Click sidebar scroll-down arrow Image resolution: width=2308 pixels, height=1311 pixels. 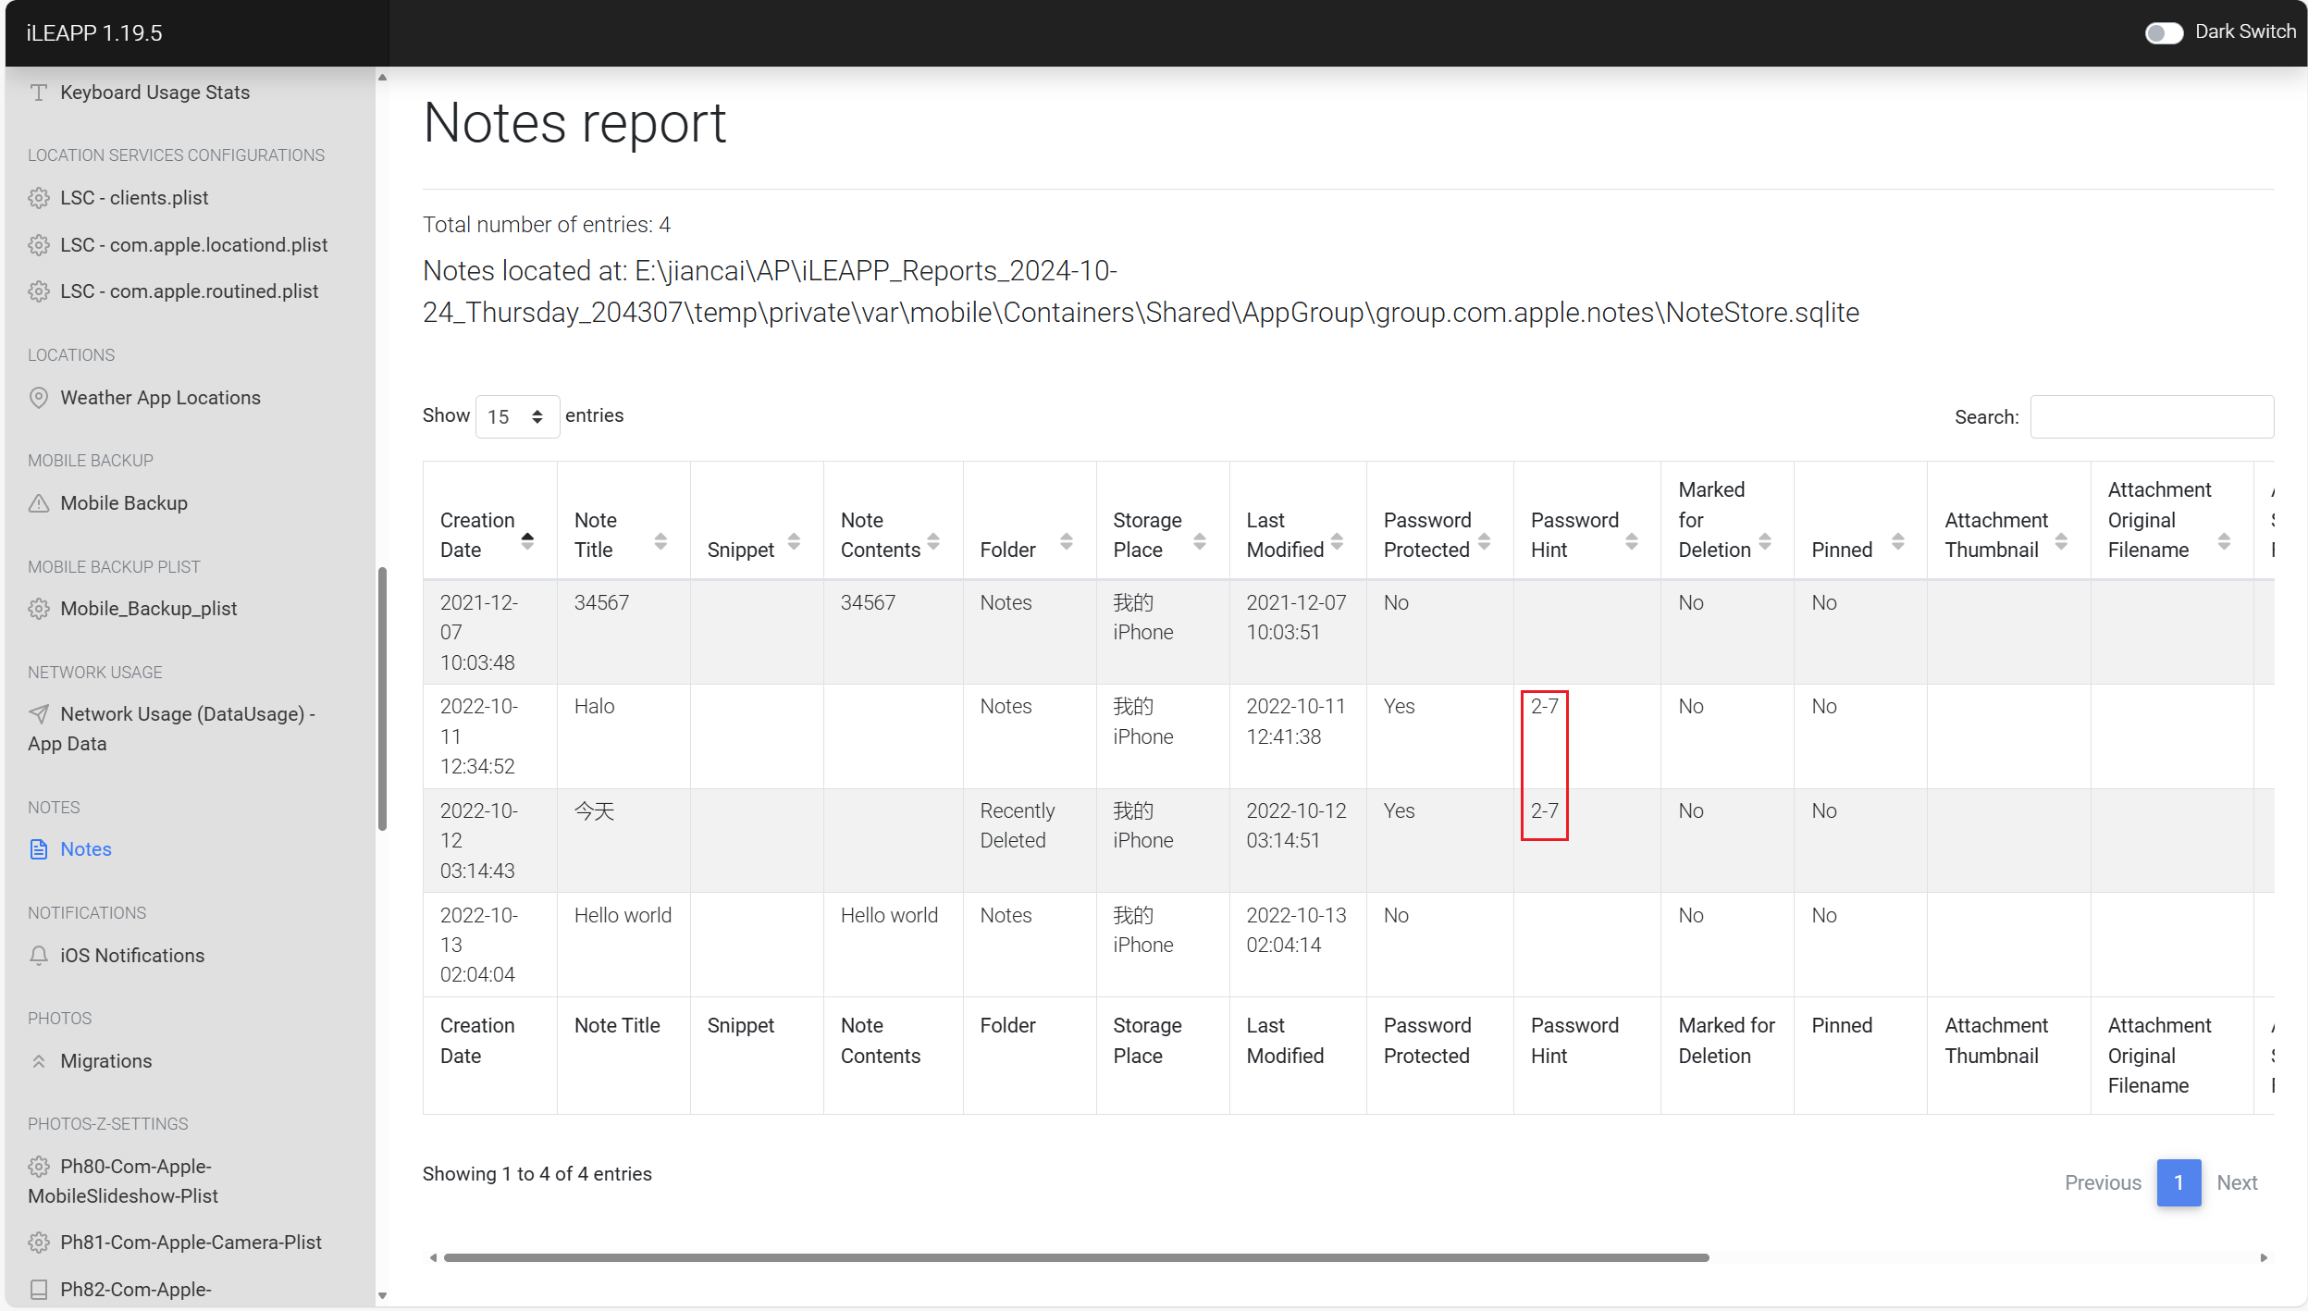[x=382, y=1296]
